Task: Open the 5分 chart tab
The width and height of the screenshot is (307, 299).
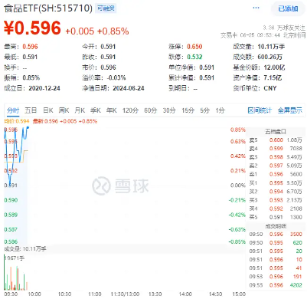Action: tap(204, 110)
